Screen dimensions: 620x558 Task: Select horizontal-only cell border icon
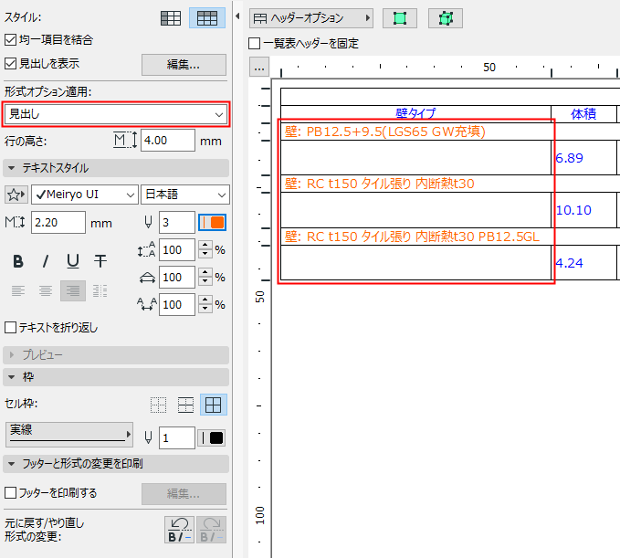185,405
